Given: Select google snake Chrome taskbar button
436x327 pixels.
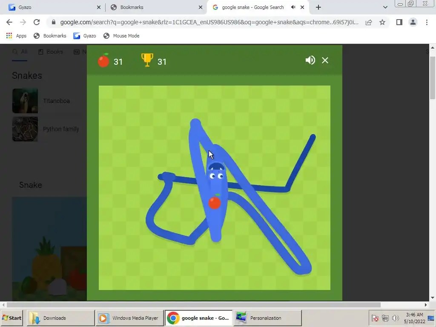Looking at the screenshot, I should tap(198, 318).
